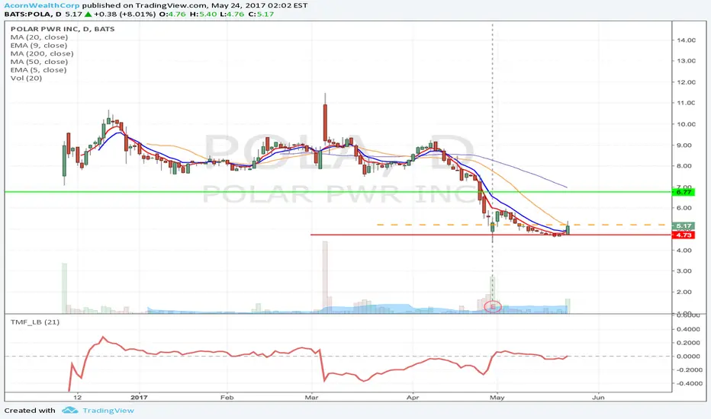Select the 'TMF_LB (21)' indicator label
The height and width of the screenshot is (419, 711).
[35, 322]
